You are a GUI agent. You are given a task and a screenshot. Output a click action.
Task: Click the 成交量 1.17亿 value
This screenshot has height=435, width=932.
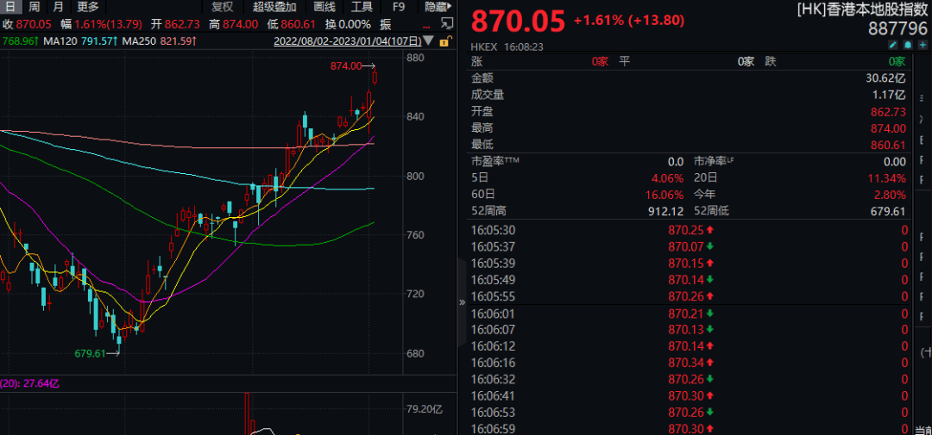pyautogui.click(x=891, y=95)
